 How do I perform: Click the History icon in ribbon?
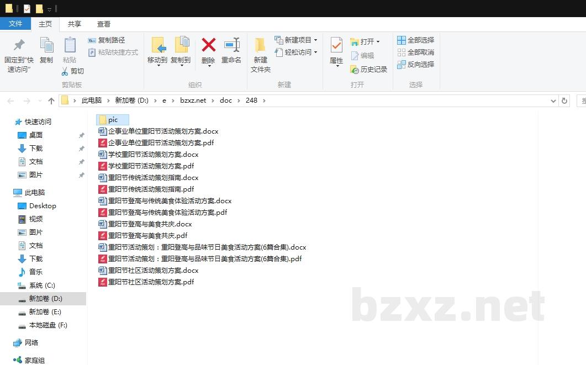(x=355, y=70)
